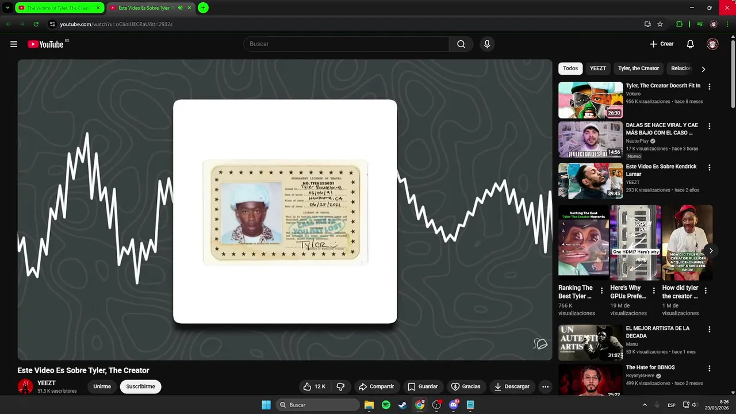The width and height of the screenshot is (736, 414).
Task: Click the Gracias button
Action: (x=466, y=386)
